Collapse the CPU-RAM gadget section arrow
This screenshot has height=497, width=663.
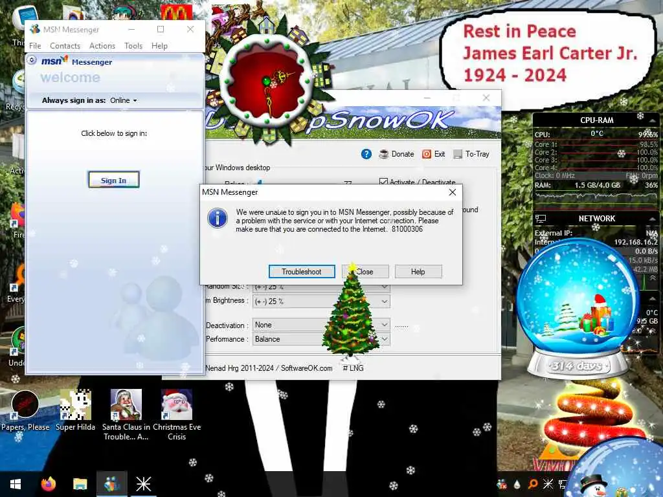653,120
